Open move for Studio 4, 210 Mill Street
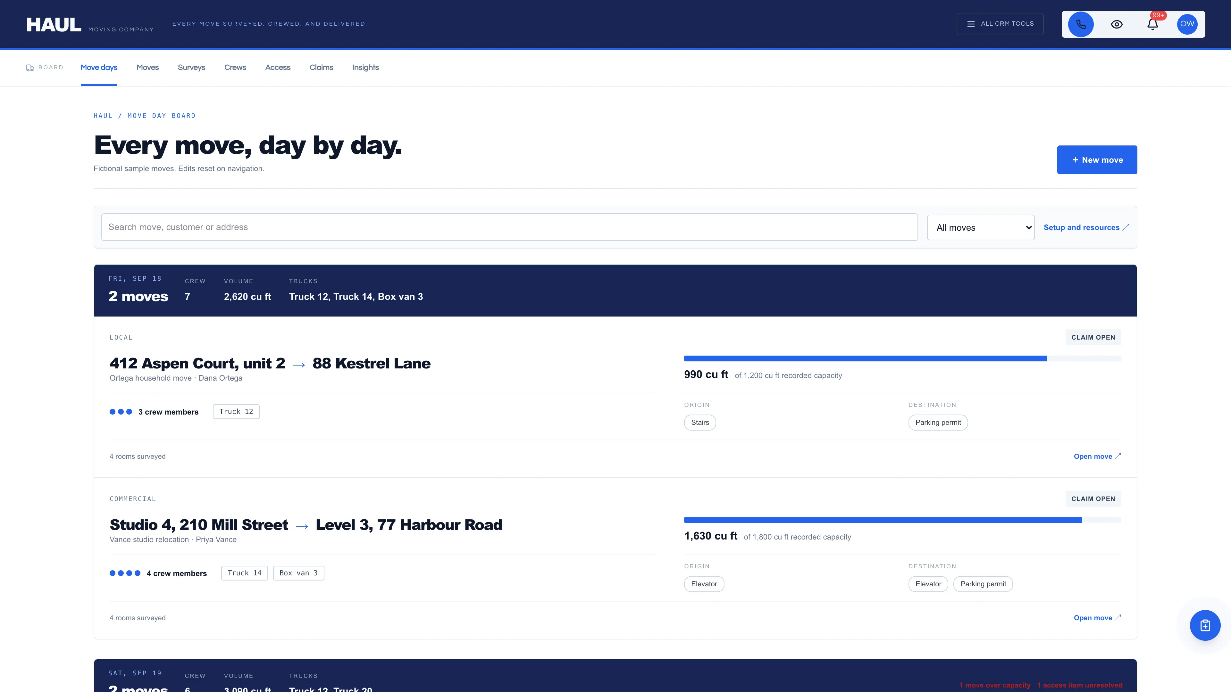This screenshot has height=692, width=1231. tap(1097, 618)
